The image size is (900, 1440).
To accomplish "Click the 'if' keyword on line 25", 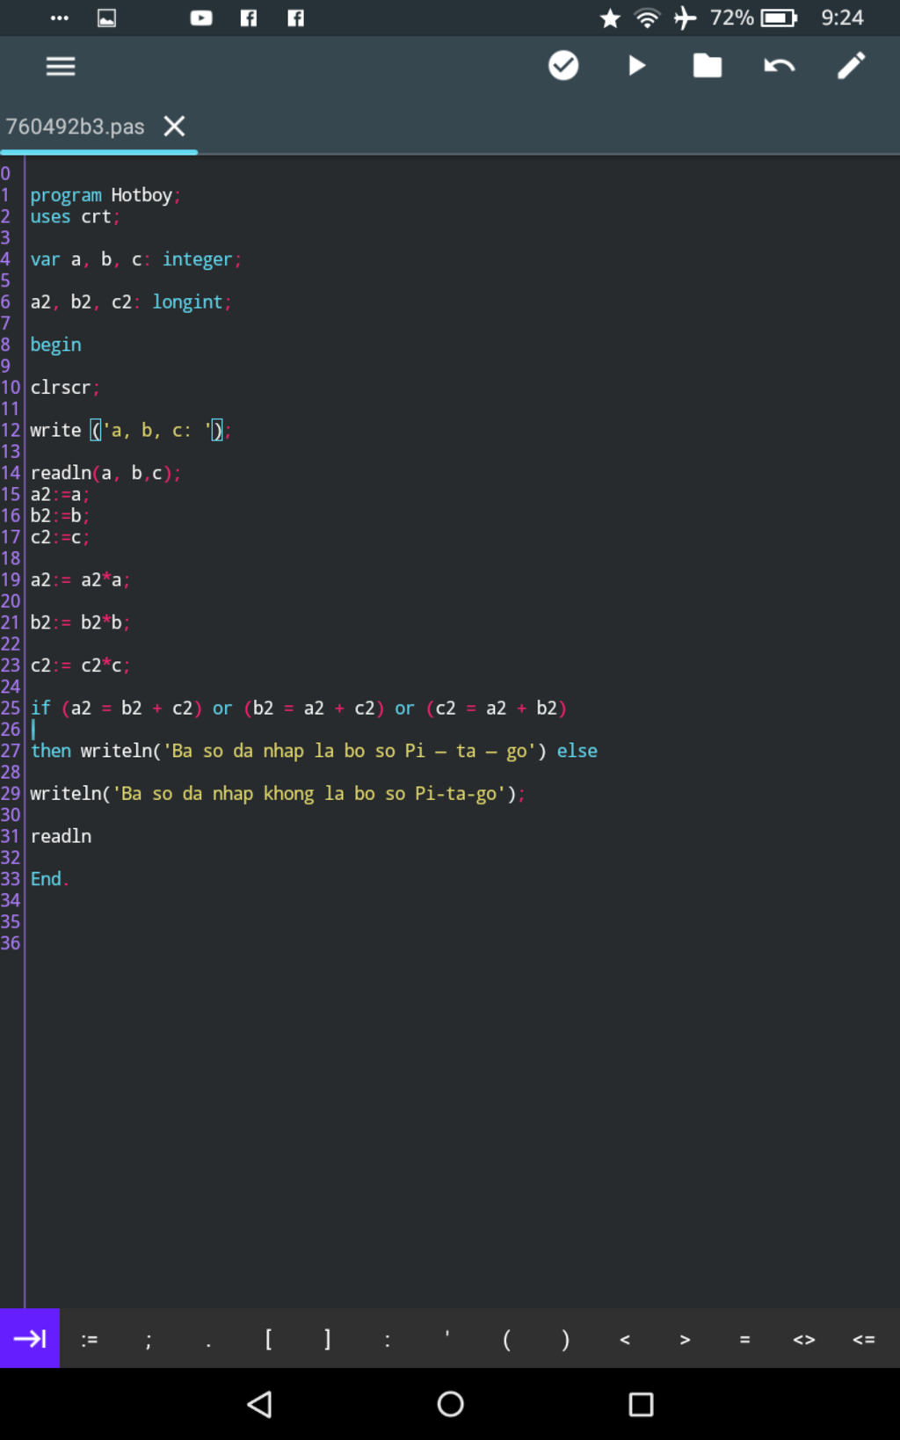I will tap(40, 708).
